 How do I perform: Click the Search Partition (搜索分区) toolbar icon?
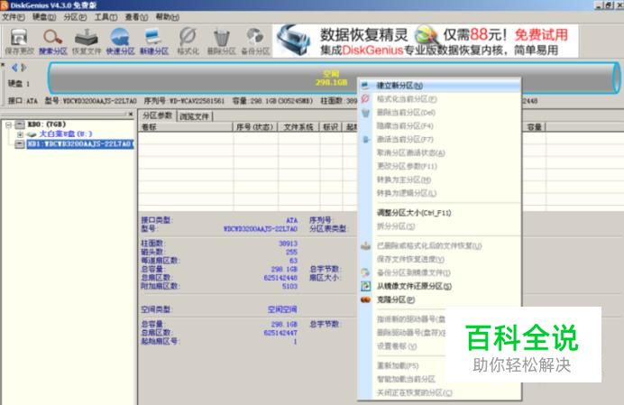point(52,41)
